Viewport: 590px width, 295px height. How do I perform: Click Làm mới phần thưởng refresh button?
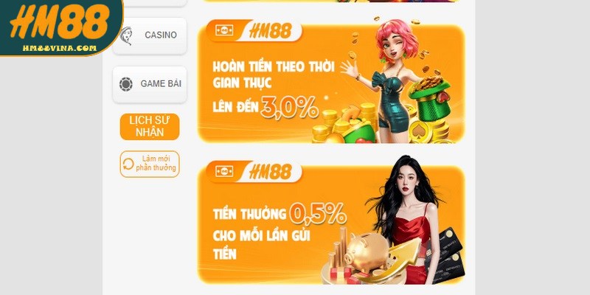click(150, 164)
